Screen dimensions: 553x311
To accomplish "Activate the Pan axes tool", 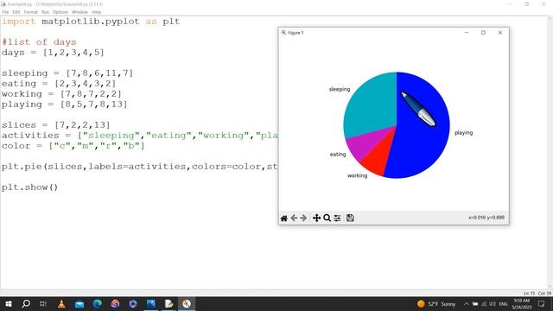I will click(316, 219).
